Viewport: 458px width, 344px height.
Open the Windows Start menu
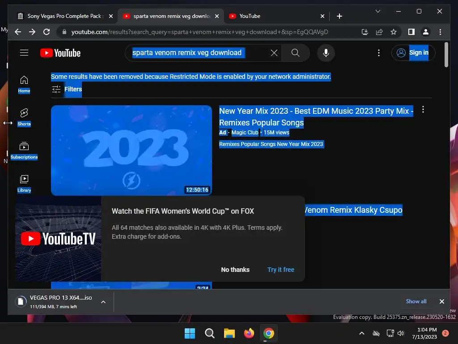click(x=190, y=333)
